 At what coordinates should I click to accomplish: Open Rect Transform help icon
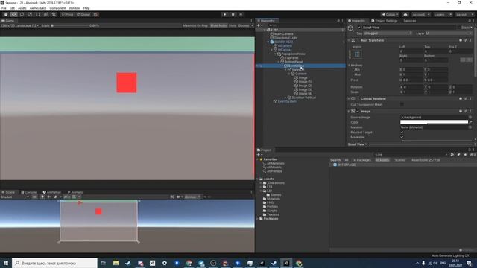click(x=461, y=40)
